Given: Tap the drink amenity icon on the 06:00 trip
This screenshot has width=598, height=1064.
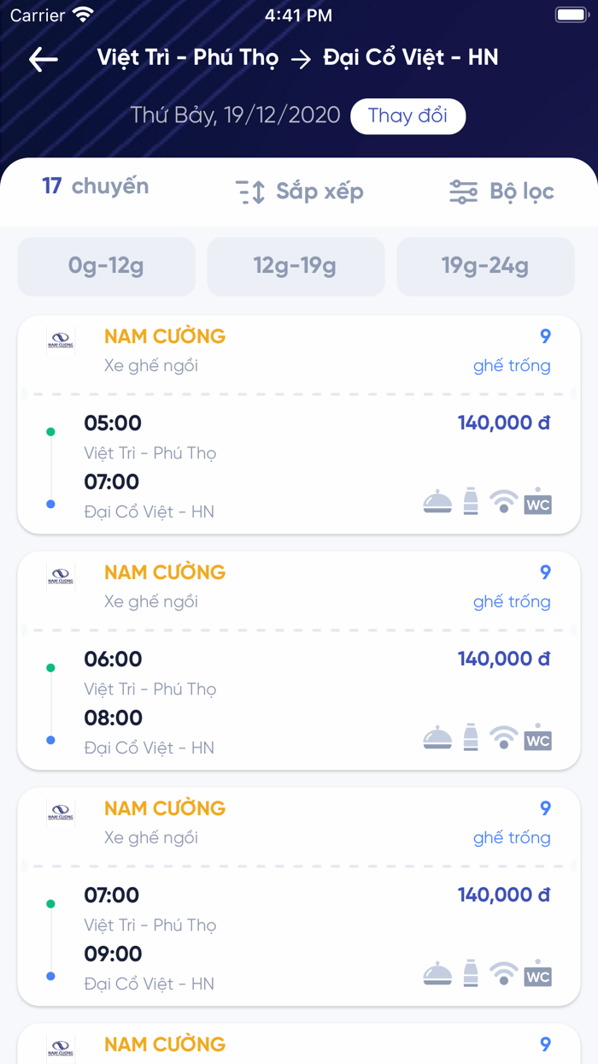Looking at the screenshot, I should [x=471, y=736].
